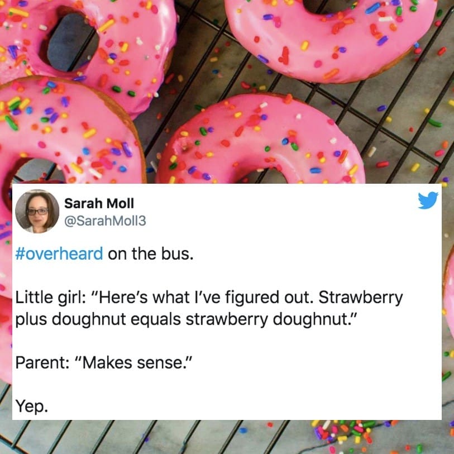Click the quoted reply "Makes sense."
The height and width of the screenshot is (454, 454).
(137, 362)
